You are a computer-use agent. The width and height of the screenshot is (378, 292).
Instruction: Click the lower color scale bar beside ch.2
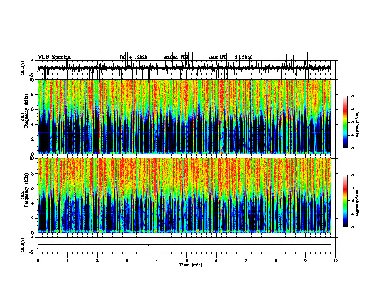(346, 201)
